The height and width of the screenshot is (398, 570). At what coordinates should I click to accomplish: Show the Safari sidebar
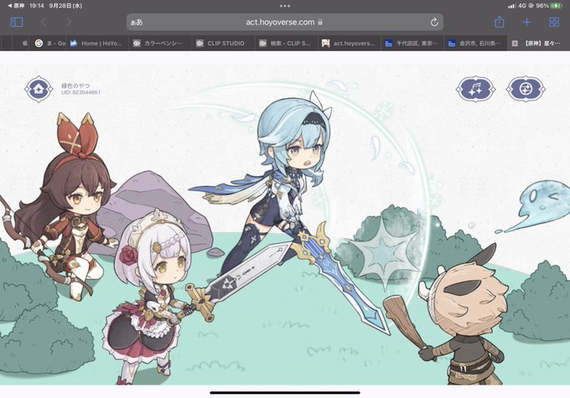(x=17, y=22)
